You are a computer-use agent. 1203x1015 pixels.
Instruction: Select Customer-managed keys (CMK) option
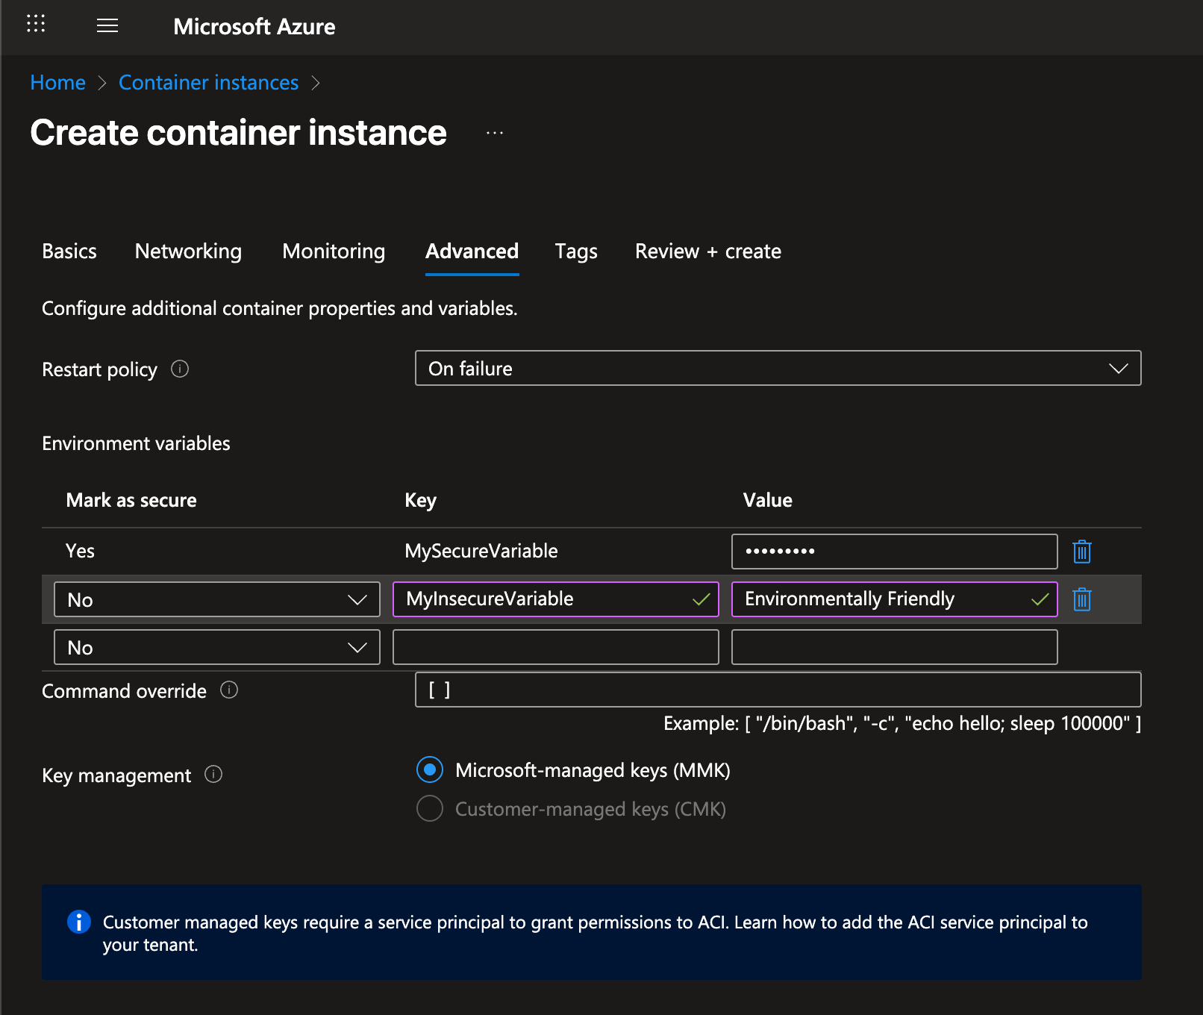[430, 808]
